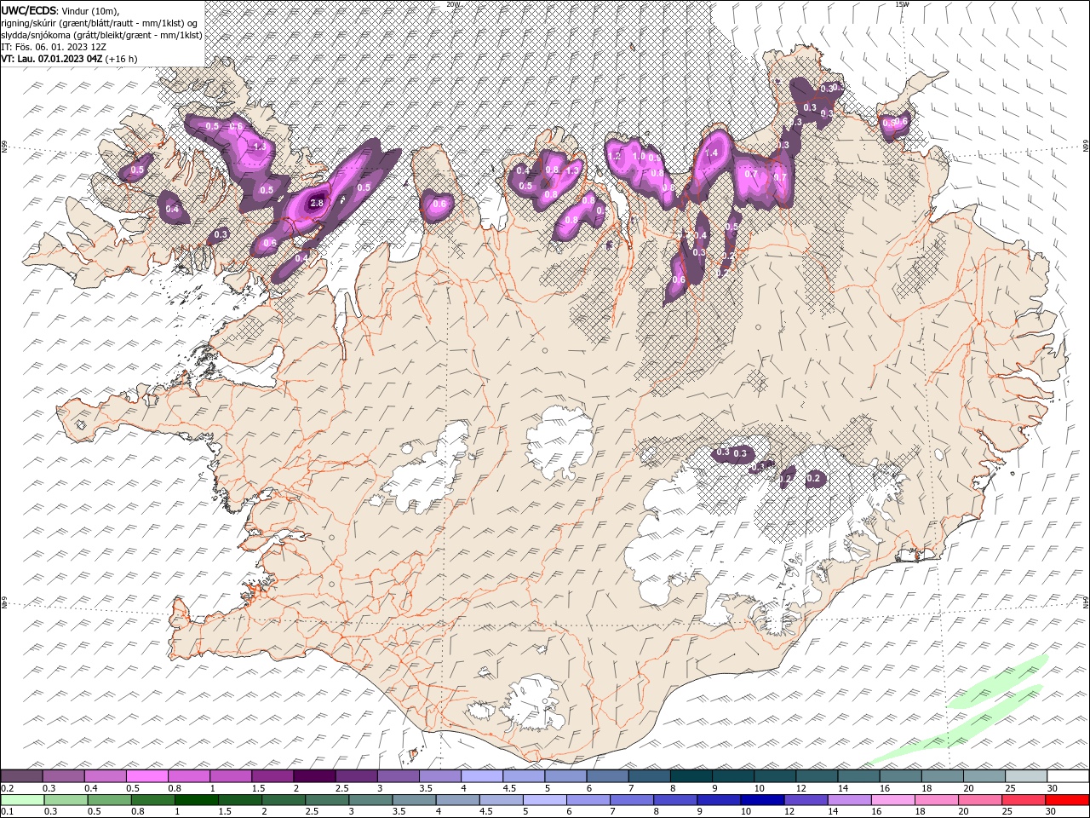Click the '20W' longitude label

pyautogui.click(x=453, y=4)
